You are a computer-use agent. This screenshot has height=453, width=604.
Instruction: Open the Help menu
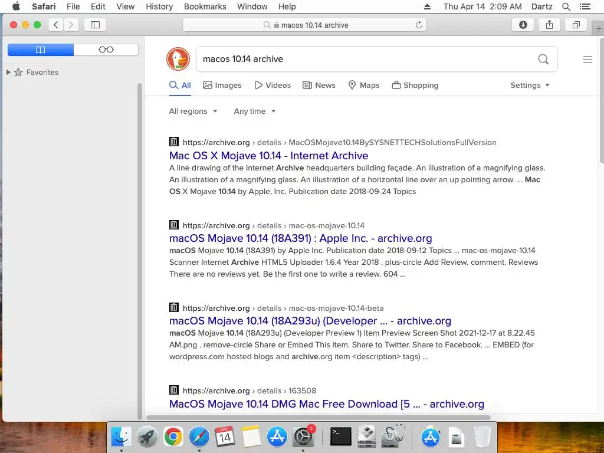(x=287, y=6)
